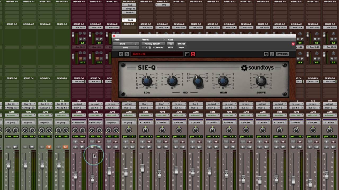Mute the Bus 7-8 input track
Screen dimensions: 339x190
(32, 147)
